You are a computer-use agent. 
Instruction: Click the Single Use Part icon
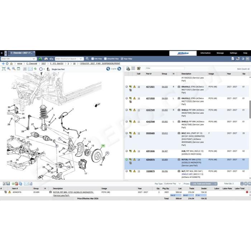[48, 69]
